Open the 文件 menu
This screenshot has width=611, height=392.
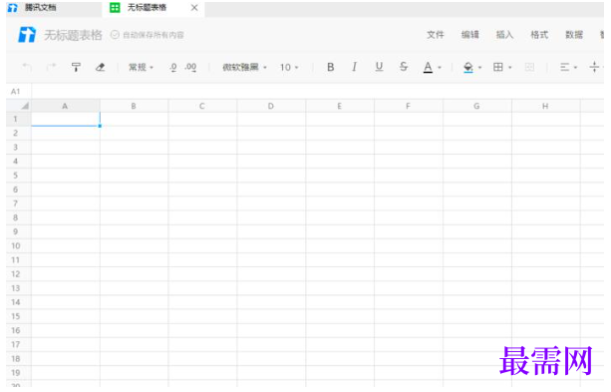click(436, 35)
